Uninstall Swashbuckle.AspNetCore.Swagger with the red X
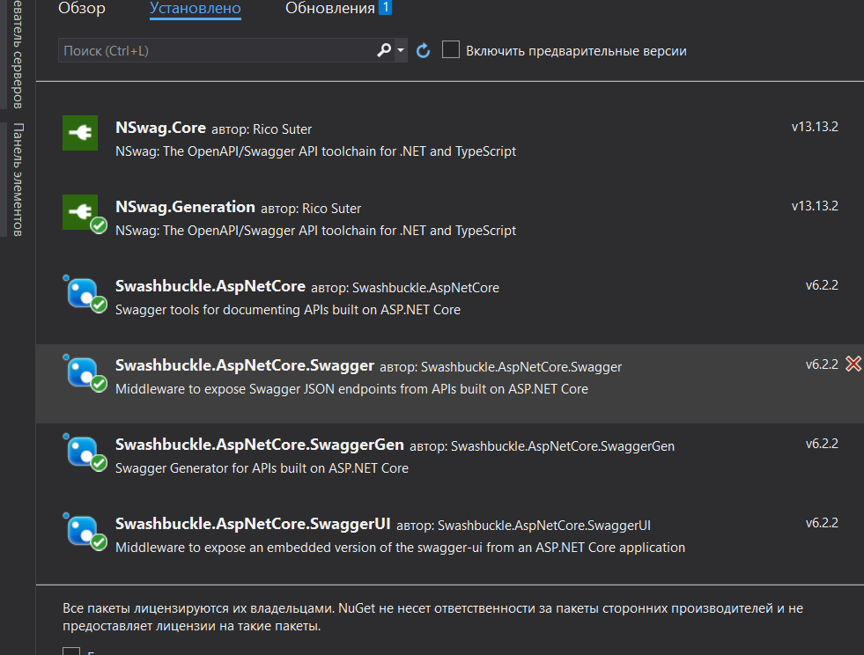Viewport: 864px width, 655px height. click(853, 364)
